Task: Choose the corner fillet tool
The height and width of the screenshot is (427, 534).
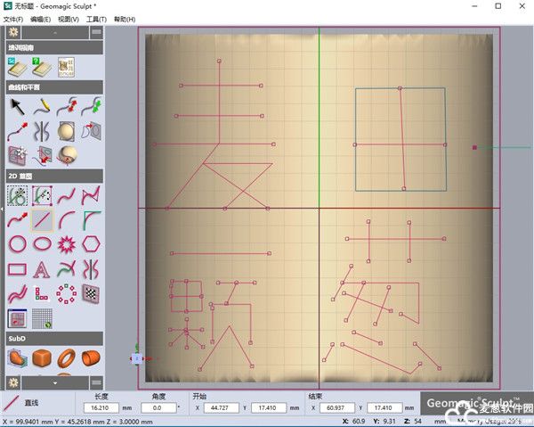Action: point(92,220)
